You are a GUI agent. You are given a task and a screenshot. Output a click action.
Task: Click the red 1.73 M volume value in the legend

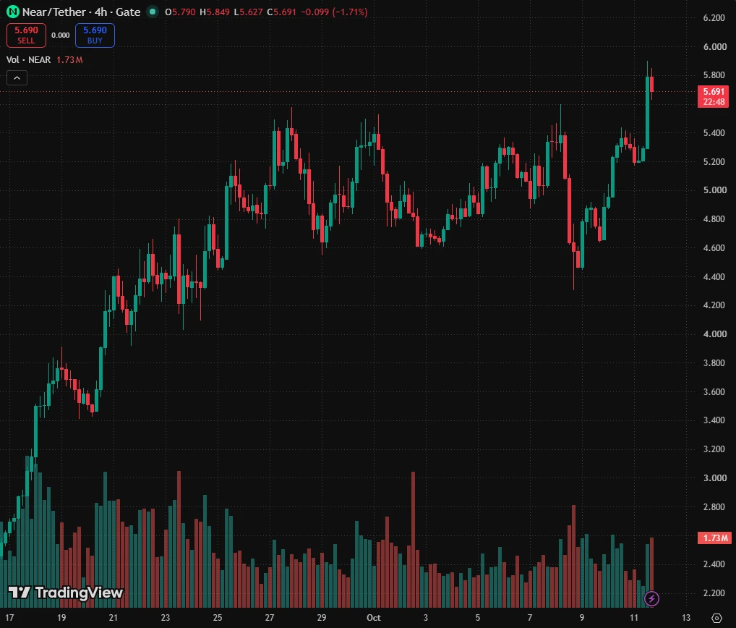[x=69, y=59]
